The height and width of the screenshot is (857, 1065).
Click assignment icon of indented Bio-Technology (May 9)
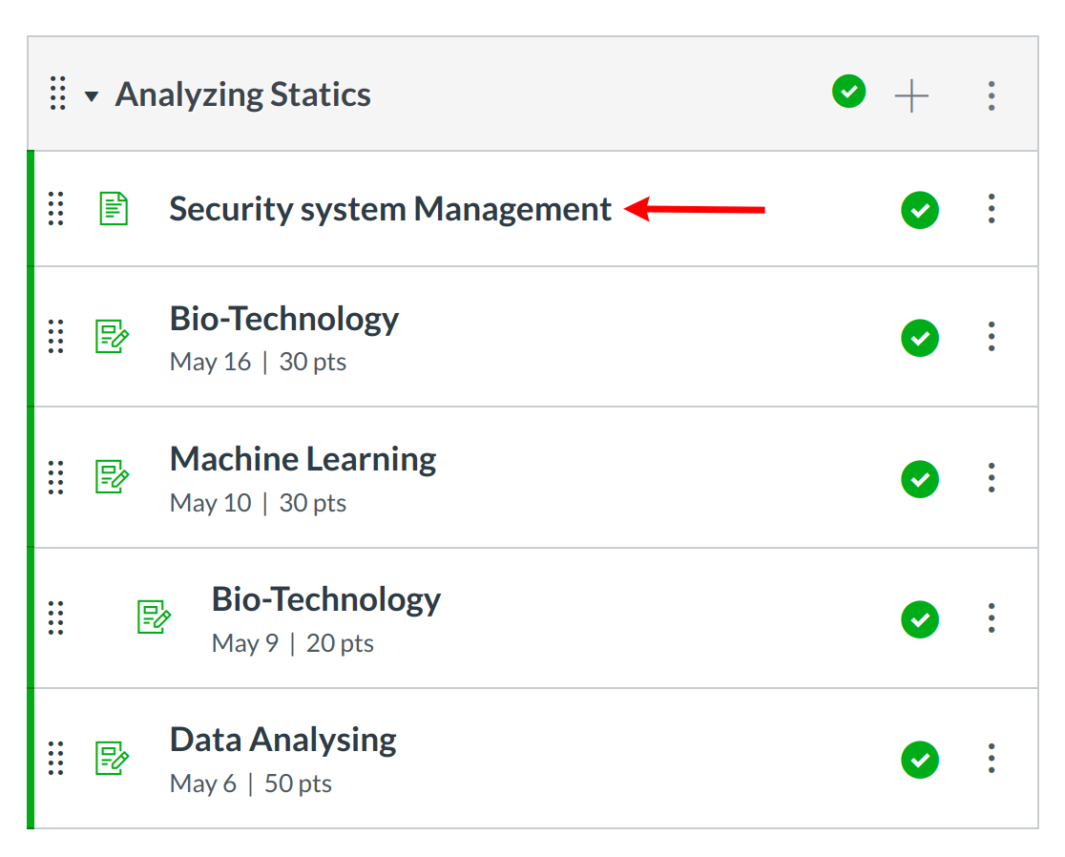point(154,617)
